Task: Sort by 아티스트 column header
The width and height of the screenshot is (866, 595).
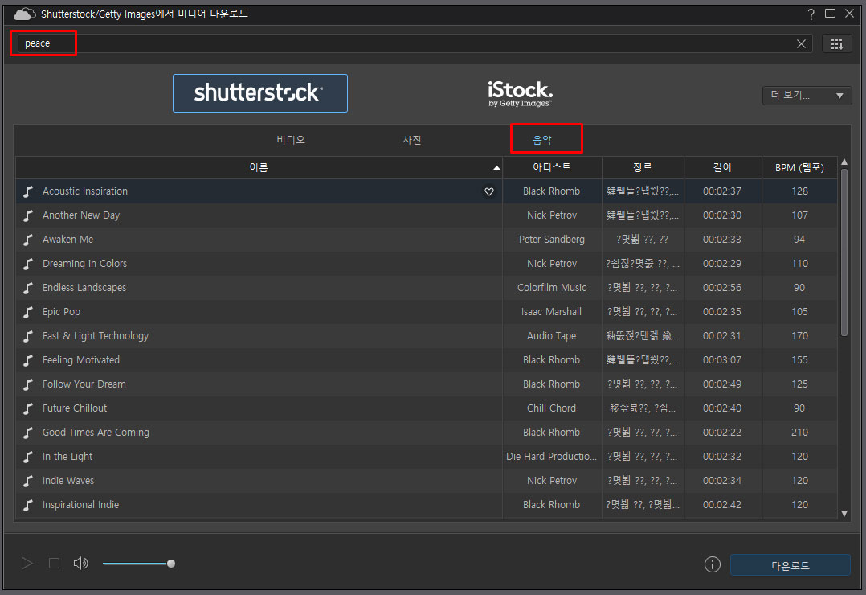Action: tap(552, 167)
